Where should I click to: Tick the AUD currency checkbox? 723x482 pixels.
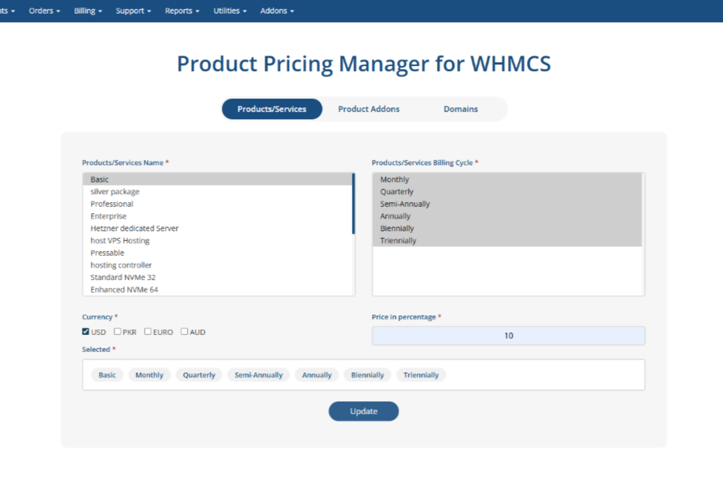pos(184,332)
